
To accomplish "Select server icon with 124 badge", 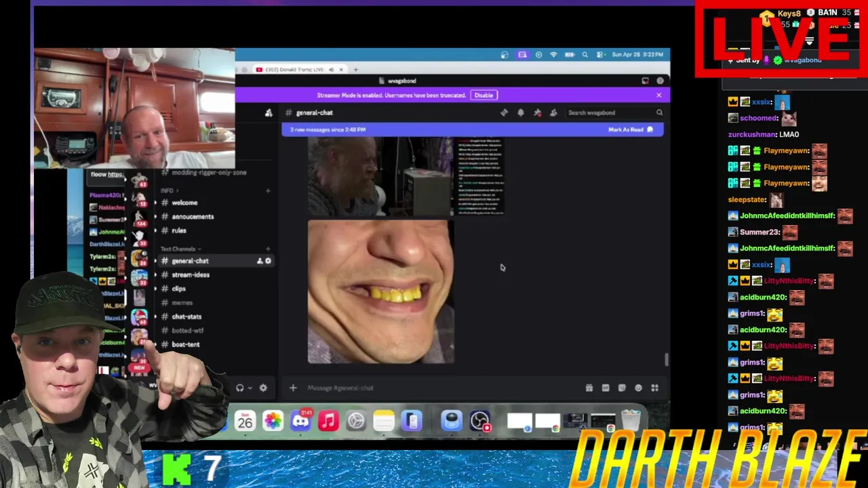I will click(x=139, y=218).
